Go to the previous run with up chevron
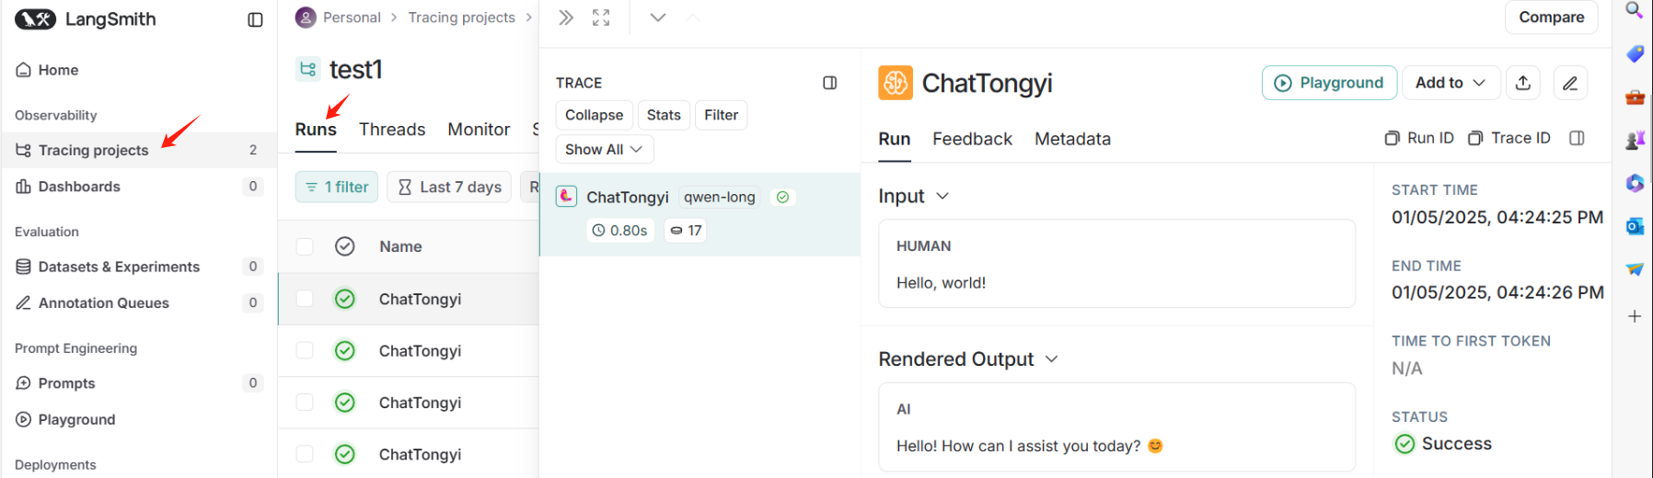The image size is (1653, 478). 693,17
